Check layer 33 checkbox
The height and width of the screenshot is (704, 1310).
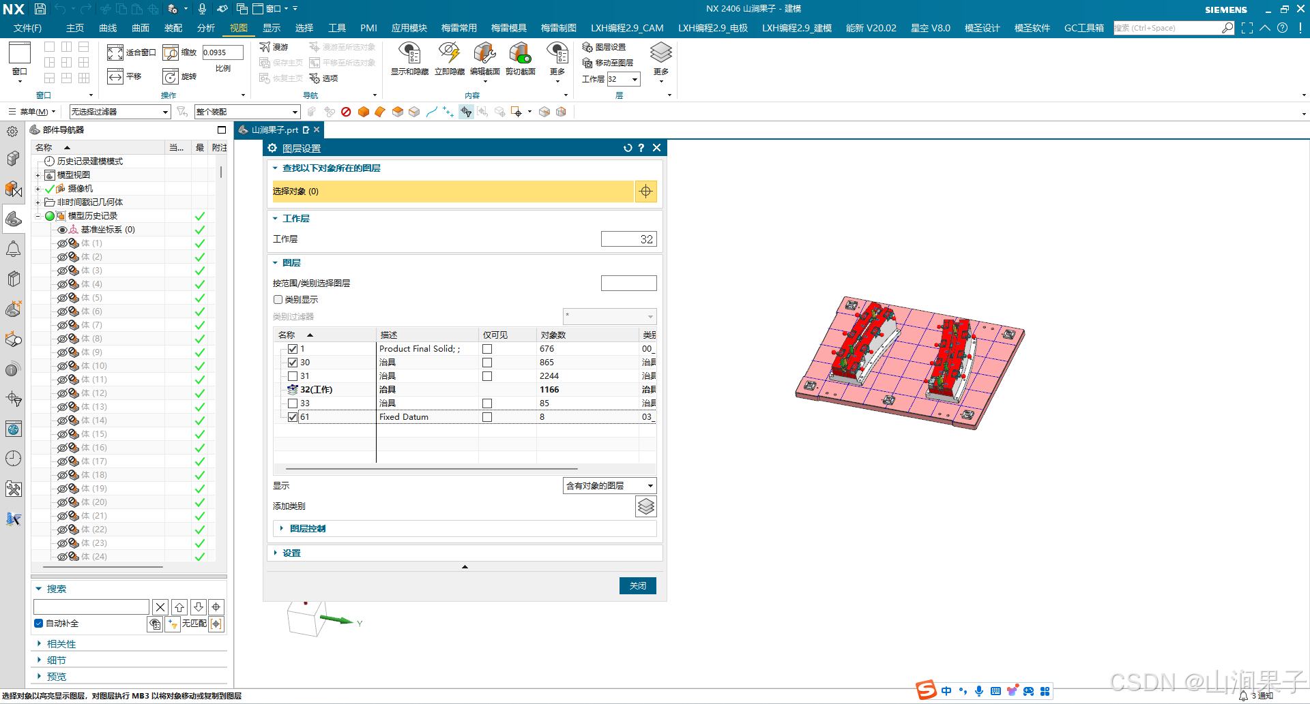pyautogui.click(x=293, y=403)
